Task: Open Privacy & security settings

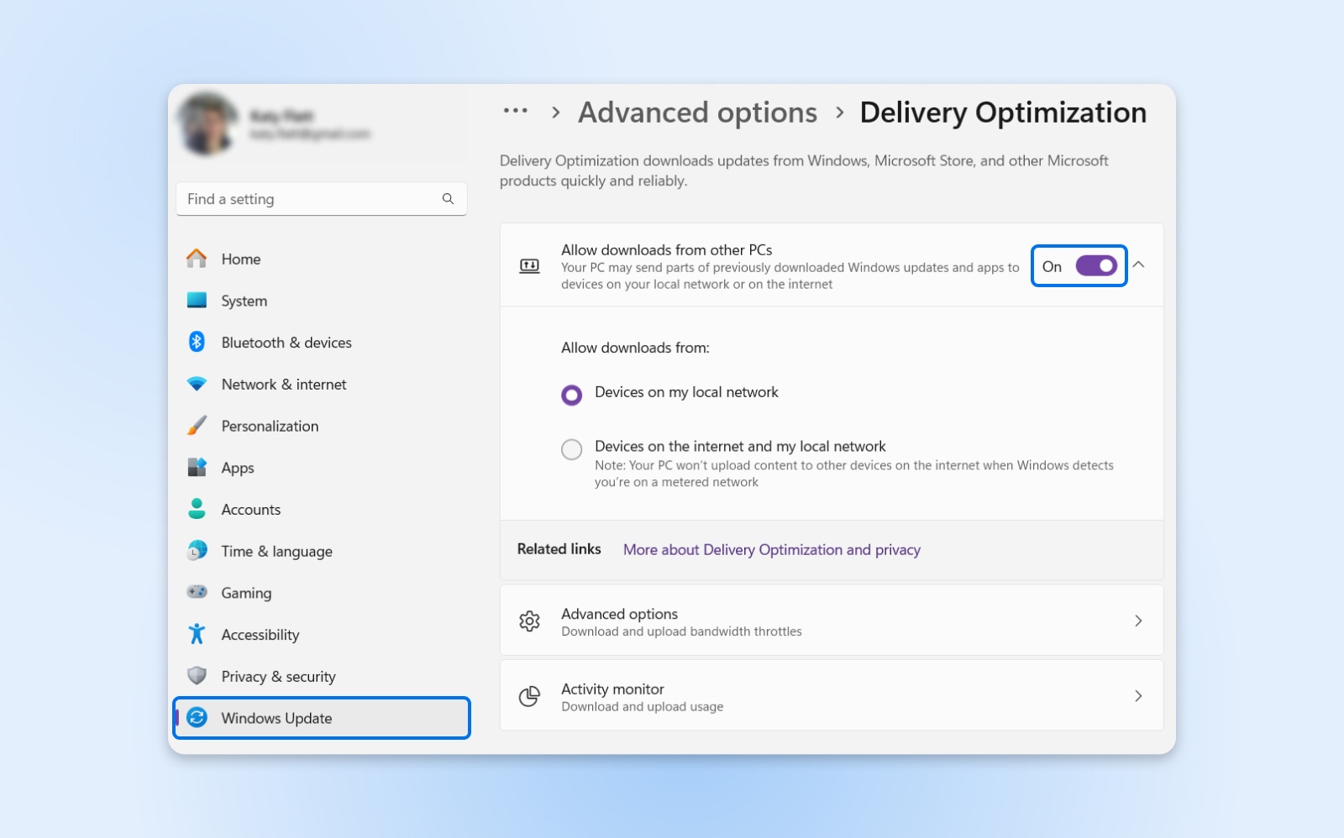Action: (x=278, y=676)
